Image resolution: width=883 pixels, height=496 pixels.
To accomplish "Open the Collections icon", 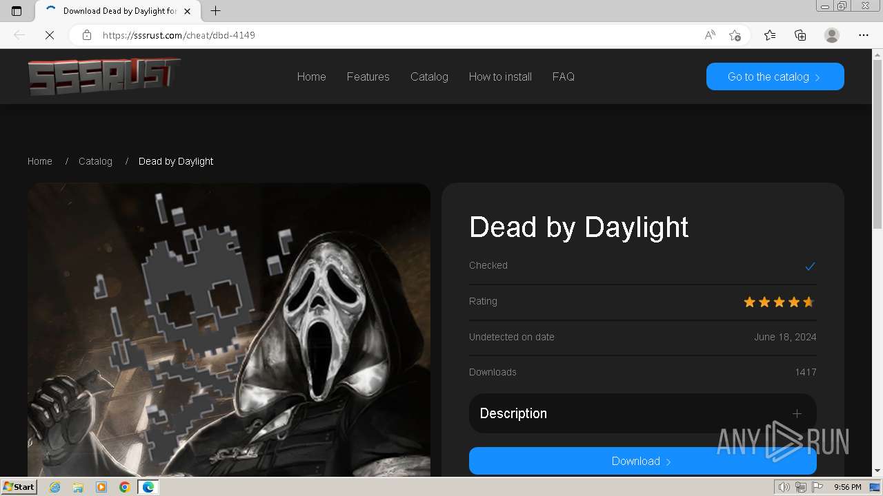I will [x=800, y=35].
